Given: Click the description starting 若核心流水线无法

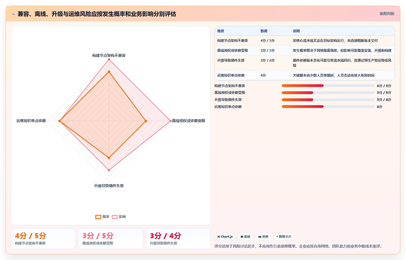Looking at the screenshot, I should (335, 41).
